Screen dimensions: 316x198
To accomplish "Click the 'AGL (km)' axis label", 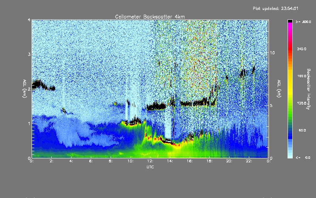I will pyautogui.click(x=24, y=89).
